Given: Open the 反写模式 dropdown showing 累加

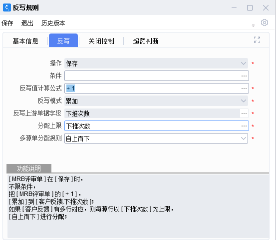Looking at the screenshot, I should tap(156, 101).
